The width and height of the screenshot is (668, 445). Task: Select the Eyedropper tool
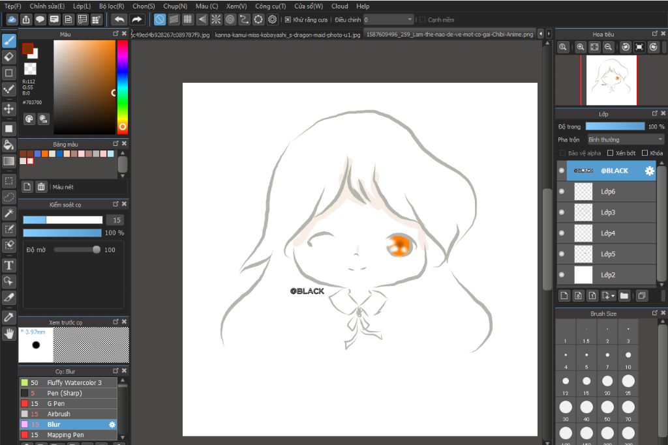tap(9, 317)
